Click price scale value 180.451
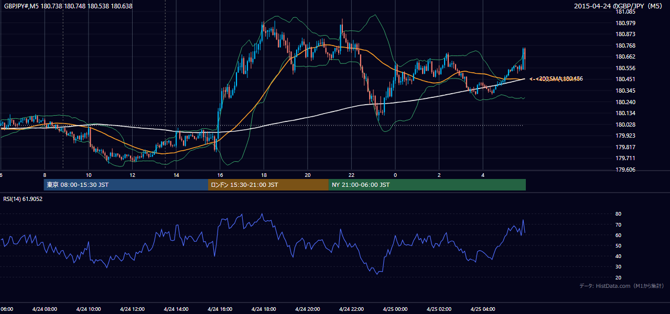670x314 pixels. pos(624,80)
